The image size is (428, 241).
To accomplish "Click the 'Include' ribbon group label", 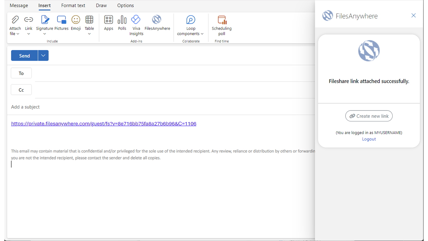I will click(x=52, y=41).
